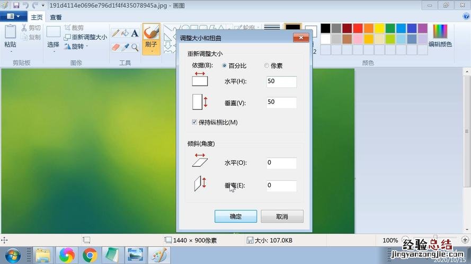The height and width of the screenshot is (264, 471).
Task: Choose the Eraser tool
Action: pyautogui.click(x=115, y=47)
